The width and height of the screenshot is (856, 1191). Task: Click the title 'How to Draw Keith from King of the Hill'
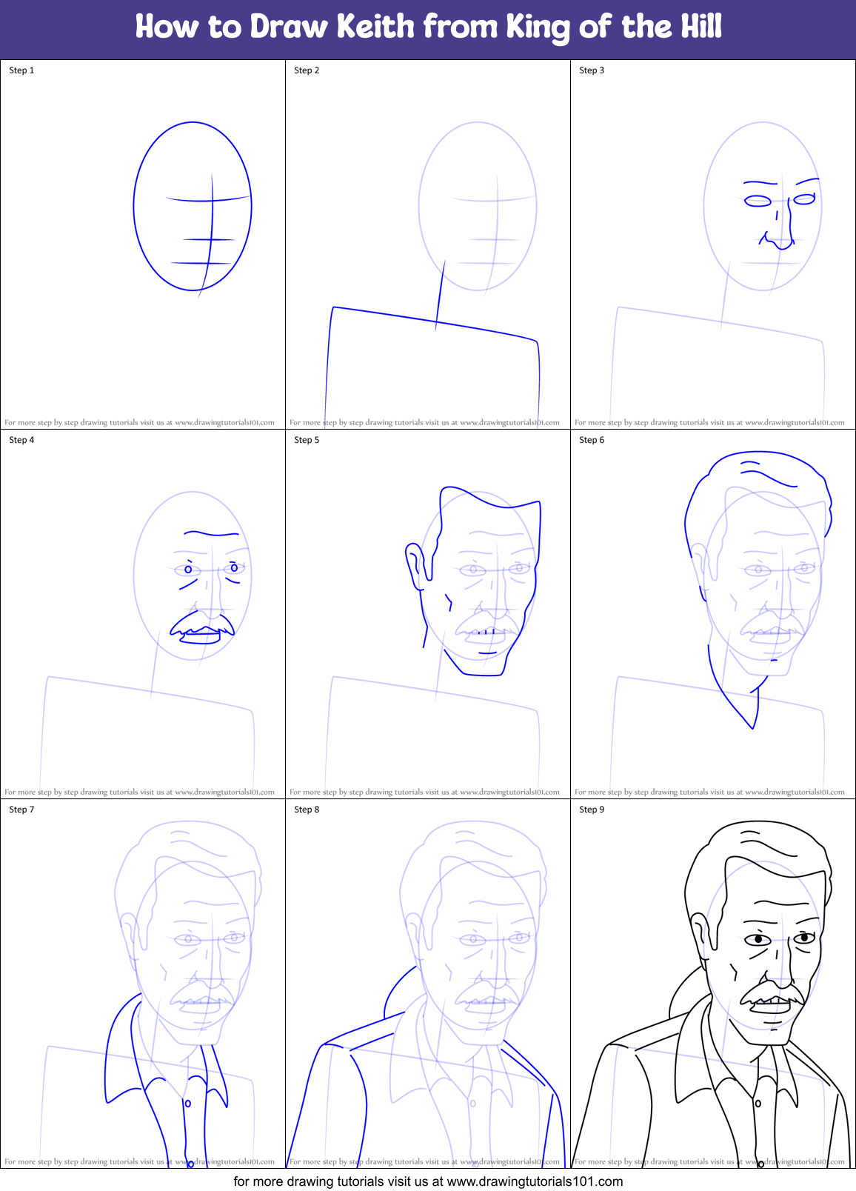pos(428,27)
